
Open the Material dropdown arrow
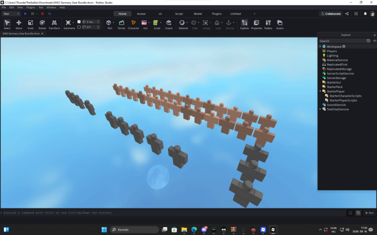point(187,23)
